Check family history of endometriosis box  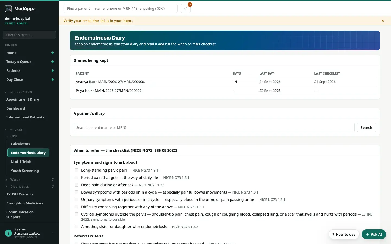click(x=76, y=227)
